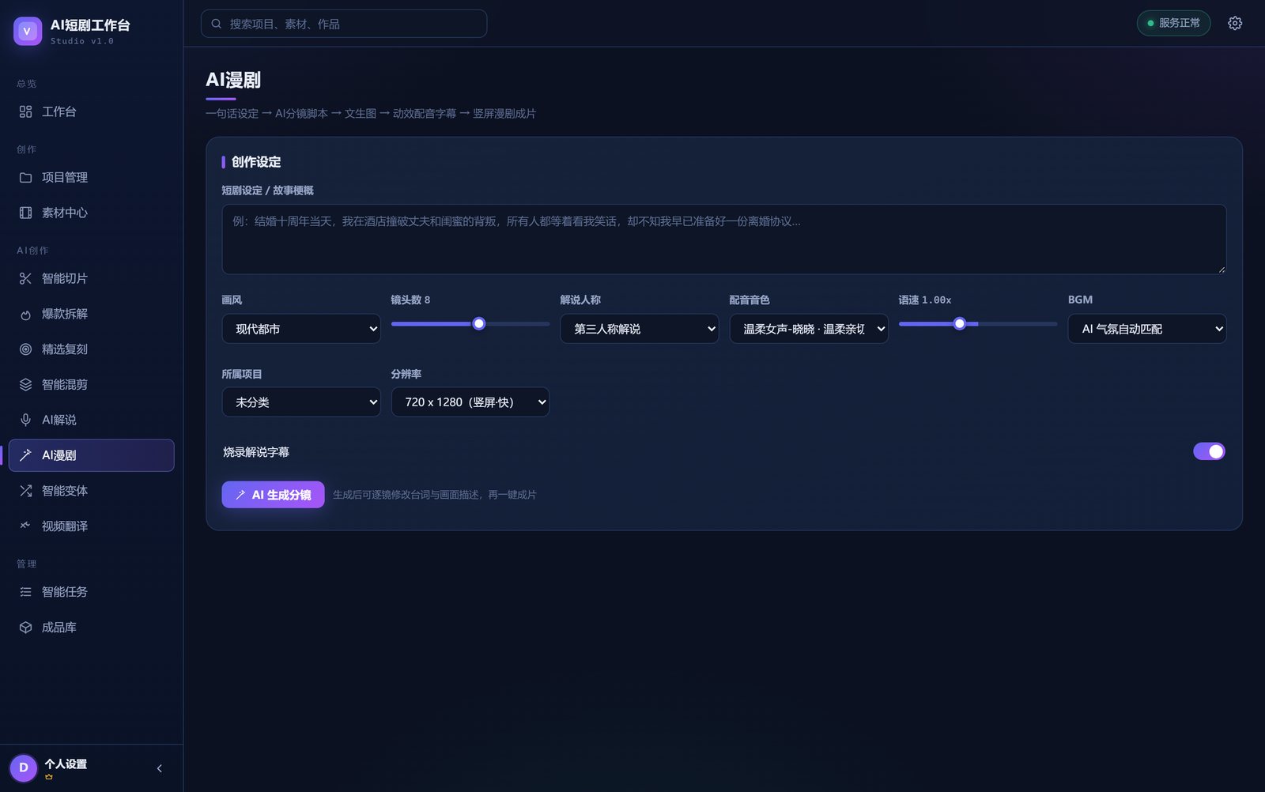The height and width of the screenshot is (792, 1265).
Task: Open the 分辨率 720 x 1280 dropdown
Action: 470,402
